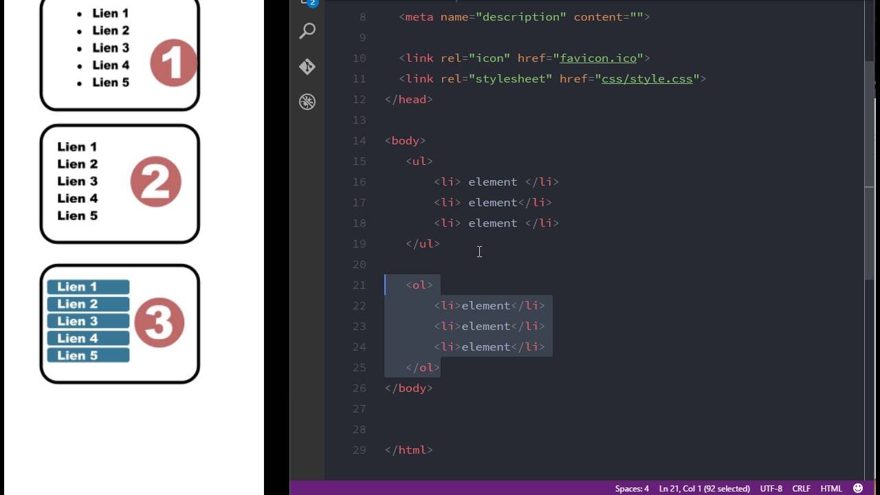Image resolution: width=880 pixels, height=495 pixels.
Task: Click list example image number 1
Action: pos(120,54)
